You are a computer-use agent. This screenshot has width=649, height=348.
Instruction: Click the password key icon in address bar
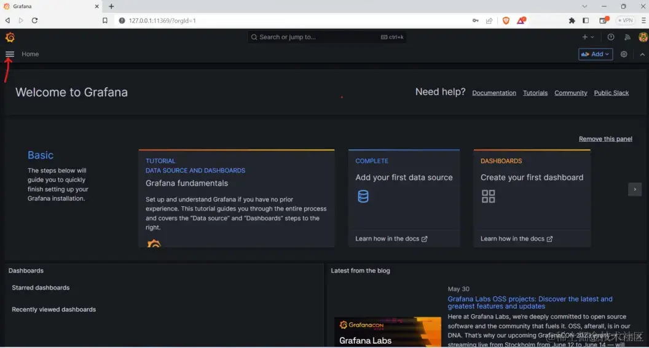tap(475, 20)
